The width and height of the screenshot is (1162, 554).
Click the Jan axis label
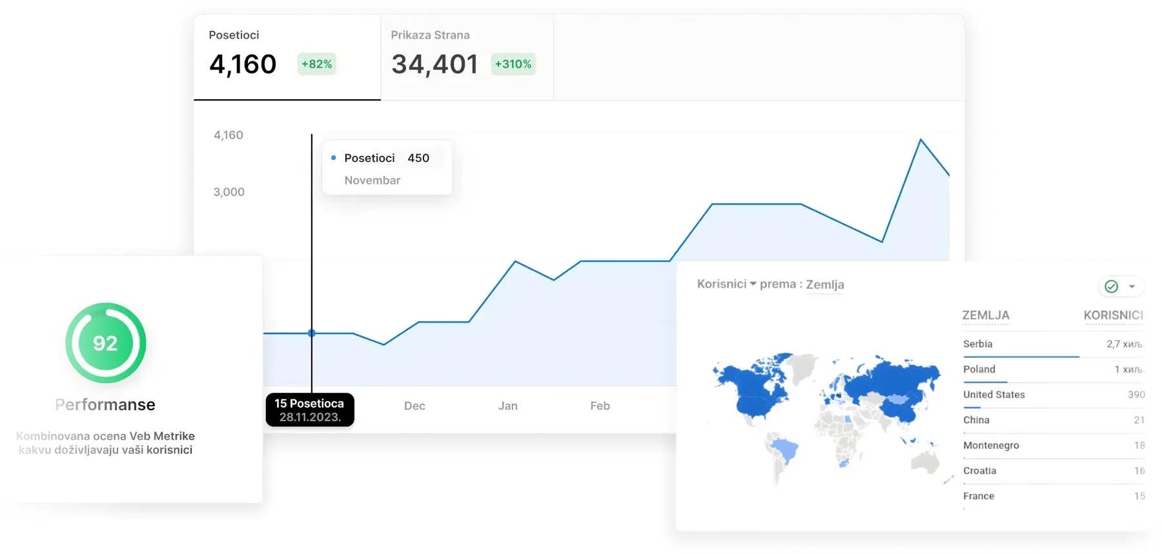click(508, 406)
